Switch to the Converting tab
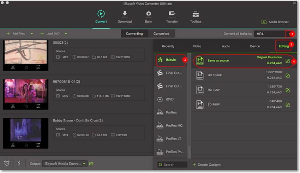 coord(134,34)
